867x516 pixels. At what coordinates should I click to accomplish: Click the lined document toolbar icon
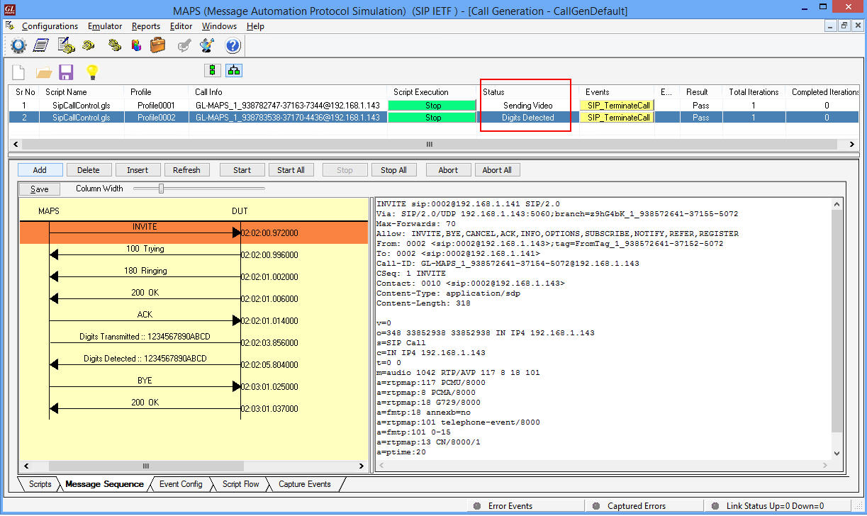pos(41,46)
